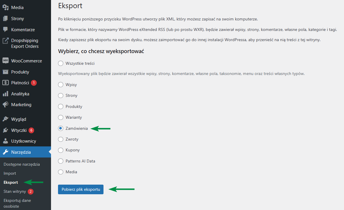Click the Eksport page heading
This screenshot has height=210, width=344.
click(70, 6)
